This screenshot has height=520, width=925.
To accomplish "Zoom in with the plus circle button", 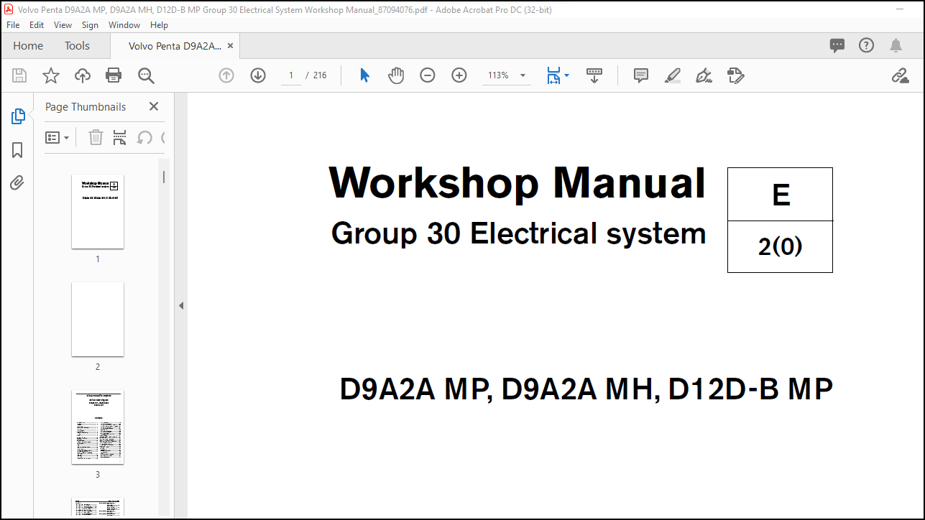I will 459,75.
